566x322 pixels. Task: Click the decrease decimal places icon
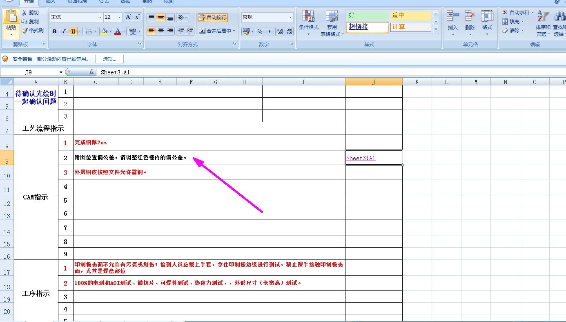tap(289, 31)
